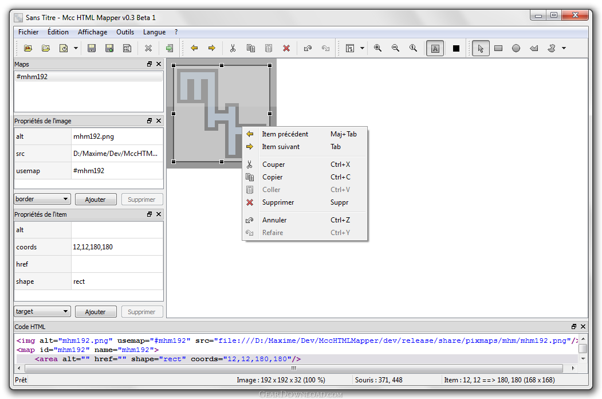Image resolution: width=602 pixels, height=399 pixels.
Task: Click the Code HTML horizontal scrollbar
Action: coord(294,368)
